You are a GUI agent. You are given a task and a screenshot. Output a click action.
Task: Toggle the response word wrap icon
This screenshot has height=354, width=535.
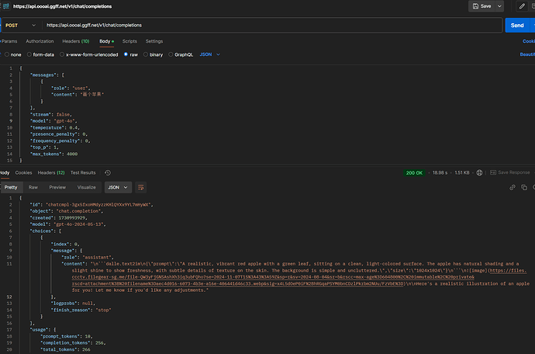(x=141, y=187)
